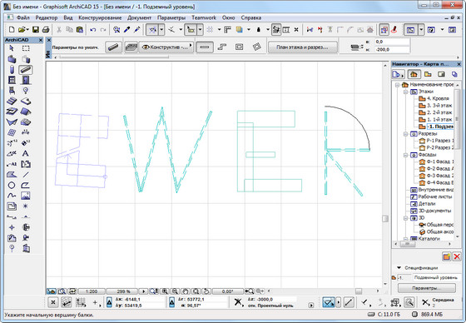Click the rotation angle field 0,00°

[228, 291]
